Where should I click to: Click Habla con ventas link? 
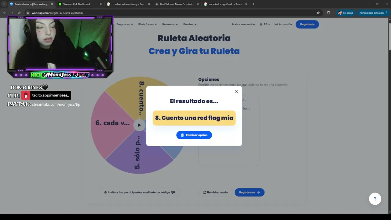click(x=243, y=24)
